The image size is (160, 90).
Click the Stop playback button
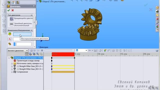(42, 50)
